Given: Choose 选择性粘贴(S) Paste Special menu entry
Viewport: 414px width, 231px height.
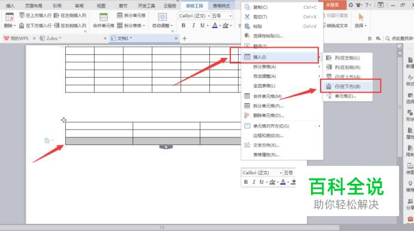Looking at the screenshot, I should tap(281, 36).
